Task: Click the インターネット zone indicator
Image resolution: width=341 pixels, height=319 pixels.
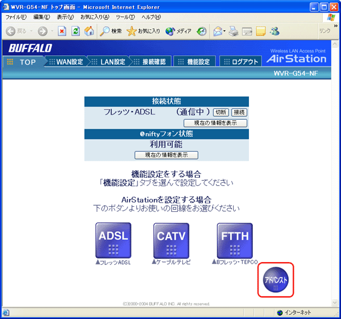Action: click(294, 313)
